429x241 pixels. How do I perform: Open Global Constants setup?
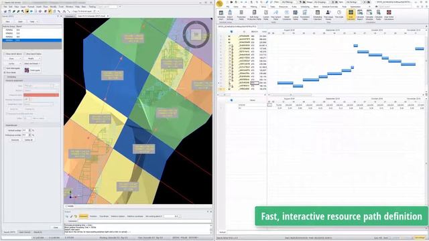[x=286, y=15]
